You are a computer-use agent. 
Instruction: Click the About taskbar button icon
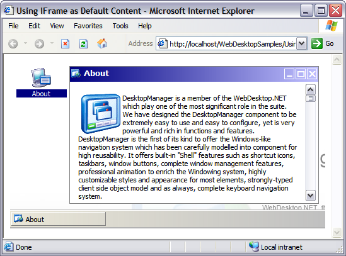point(18,218)
